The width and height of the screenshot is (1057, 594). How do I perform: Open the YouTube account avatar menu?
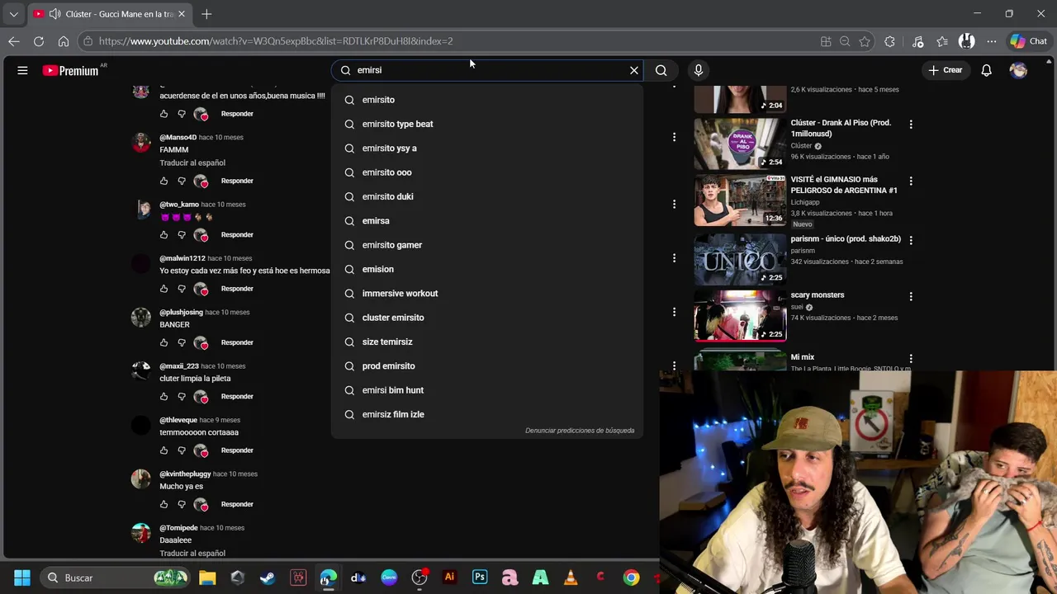click(1018, 70)
